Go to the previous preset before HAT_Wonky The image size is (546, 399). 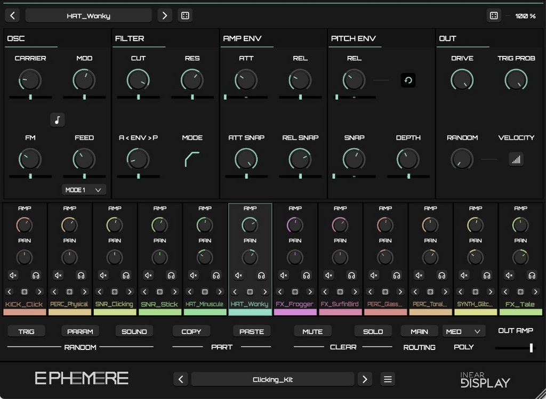12,15
